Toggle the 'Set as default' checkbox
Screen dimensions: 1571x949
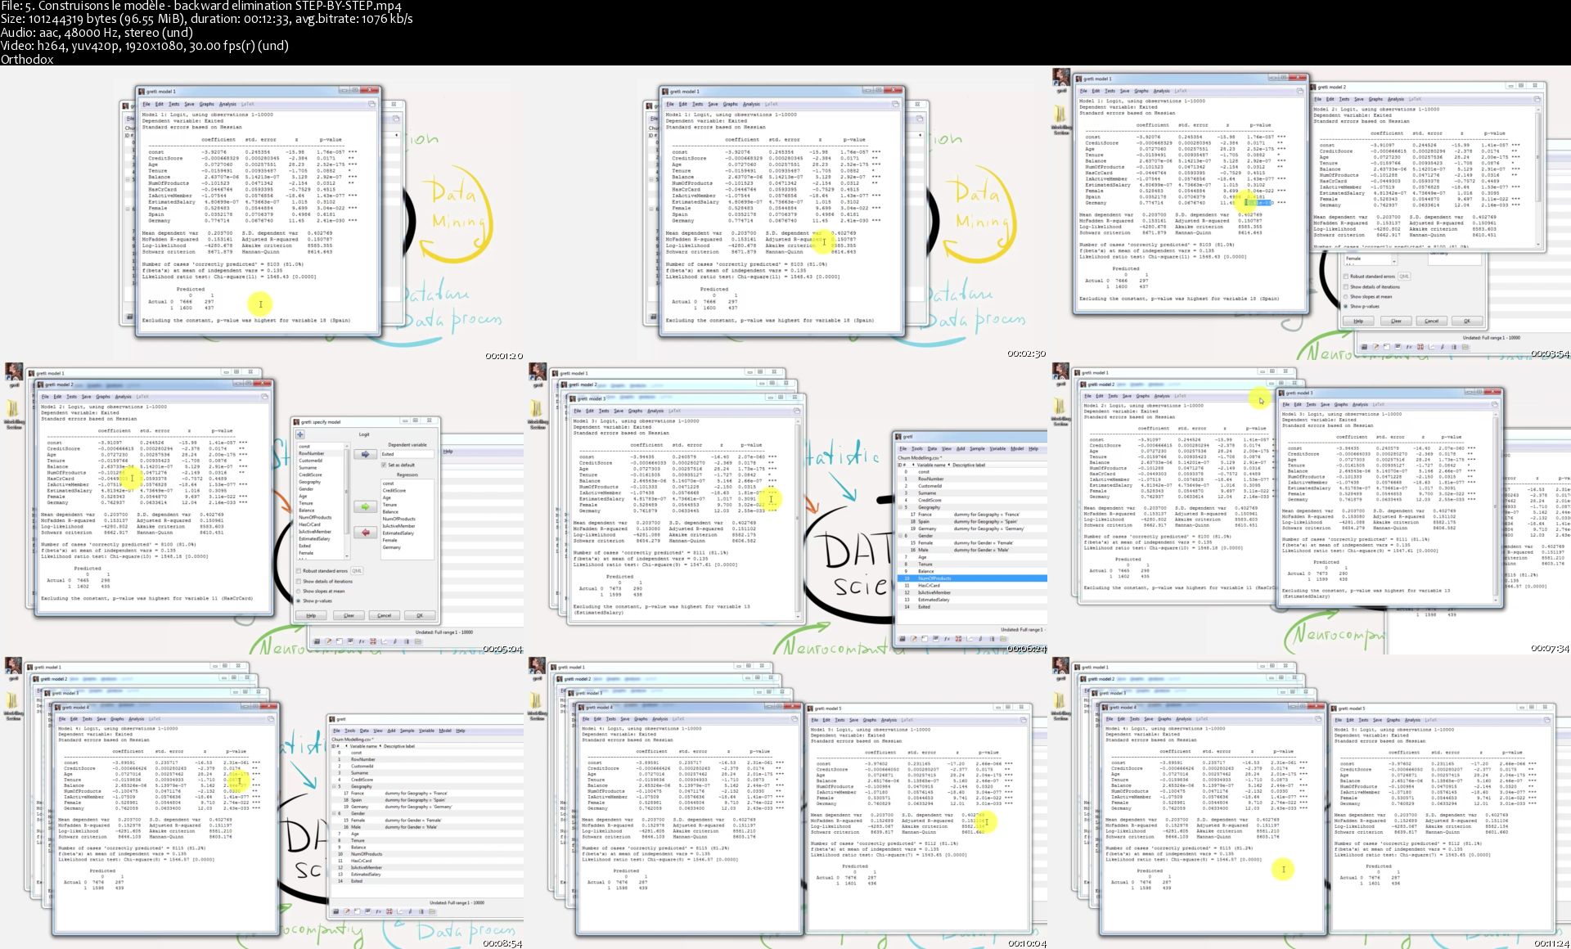coord(383,465)
